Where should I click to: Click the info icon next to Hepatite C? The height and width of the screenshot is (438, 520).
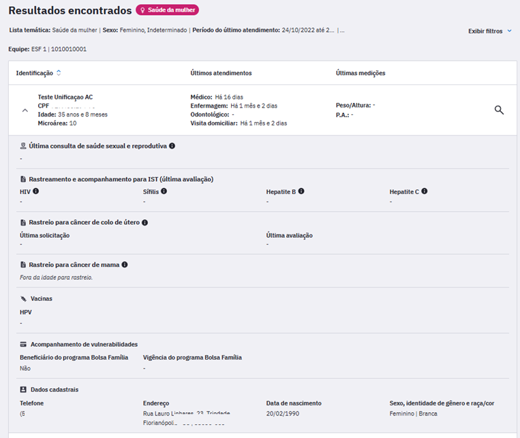coord(424,191)
